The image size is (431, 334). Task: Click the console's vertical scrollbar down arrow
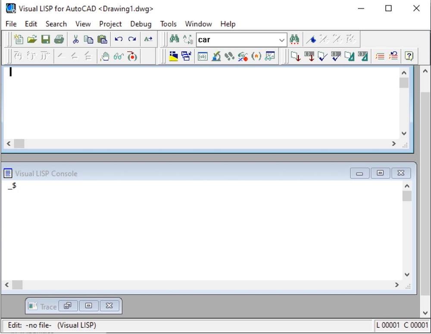[407, 275]
